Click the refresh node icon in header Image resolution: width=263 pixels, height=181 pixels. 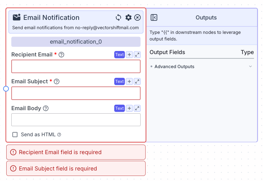118,18
